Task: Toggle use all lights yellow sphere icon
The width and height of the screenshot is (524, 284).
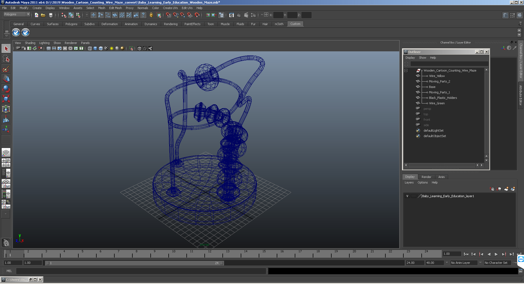Action: click(x=112, y=48)
